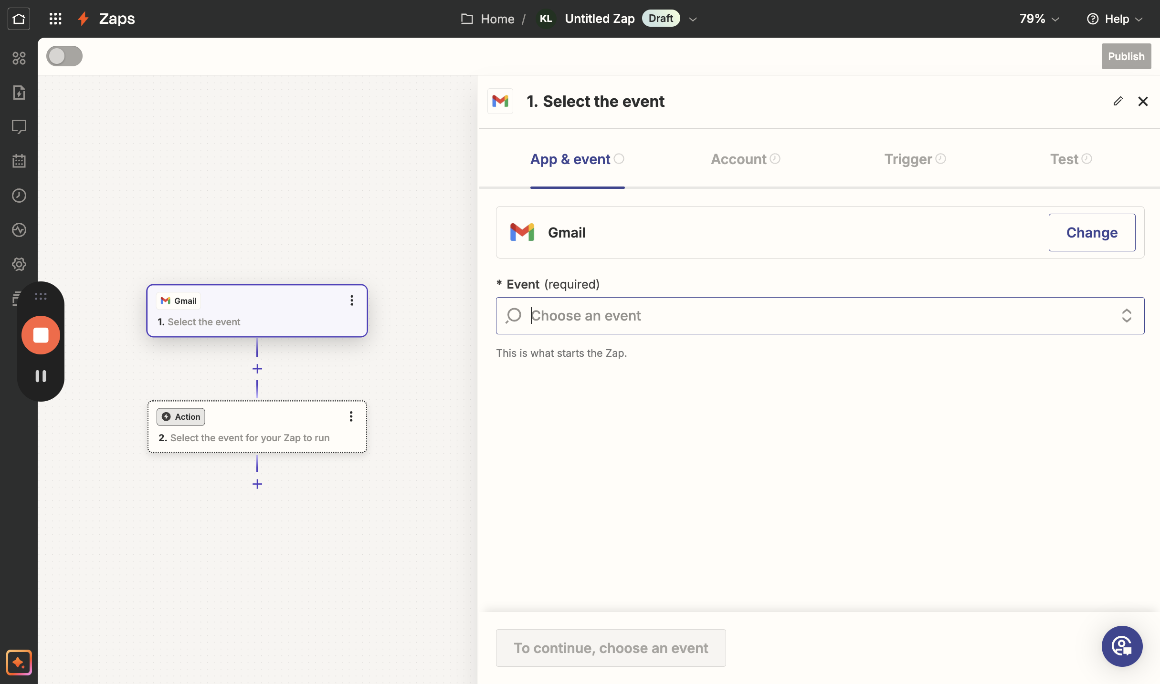Click the Gmail app name in panel
Image resolution: width=1160 pixels, height=684 pixels.
pyautogui.click(x=566, y=232)
